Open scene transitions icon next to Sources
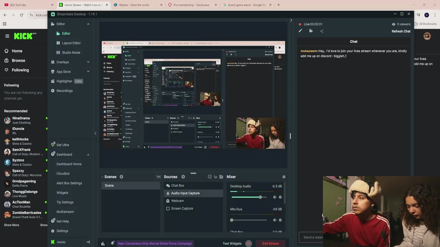 [x=158, y=177]
